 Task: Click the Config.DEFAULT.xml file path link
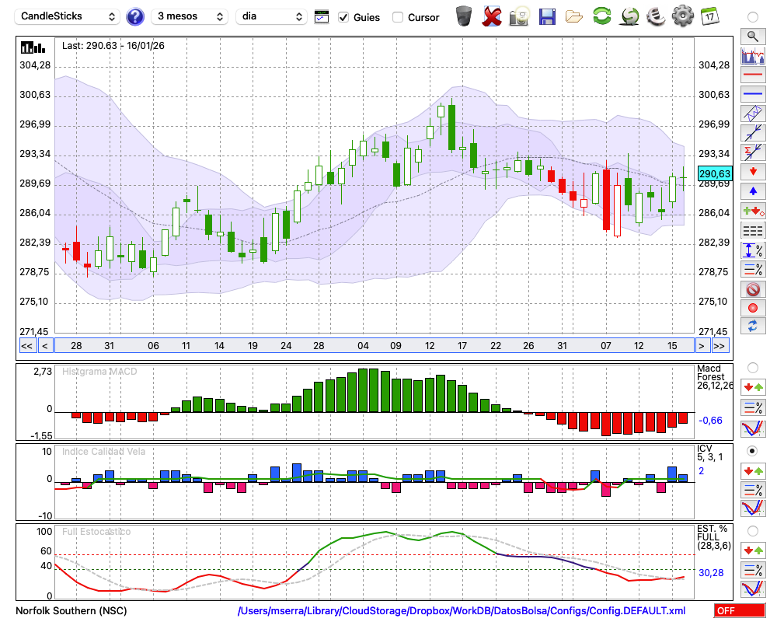point(462,610)
